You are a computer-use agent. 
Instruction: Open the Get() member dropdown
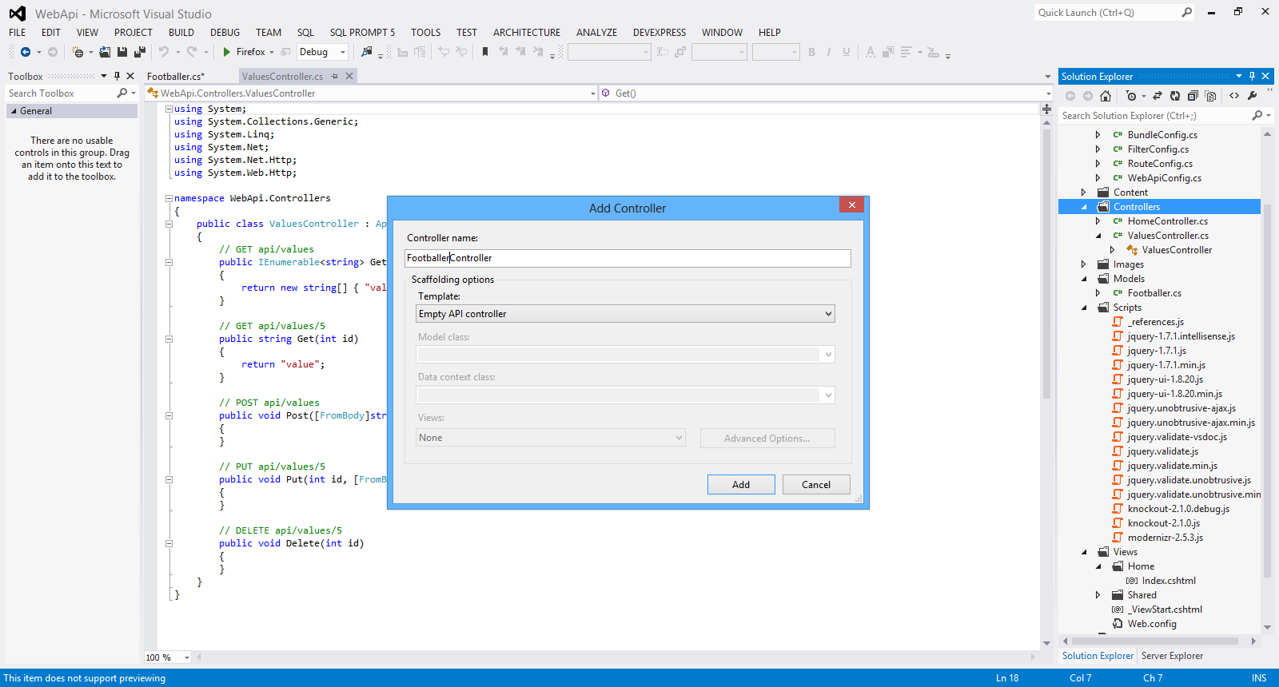point(1048,93)
